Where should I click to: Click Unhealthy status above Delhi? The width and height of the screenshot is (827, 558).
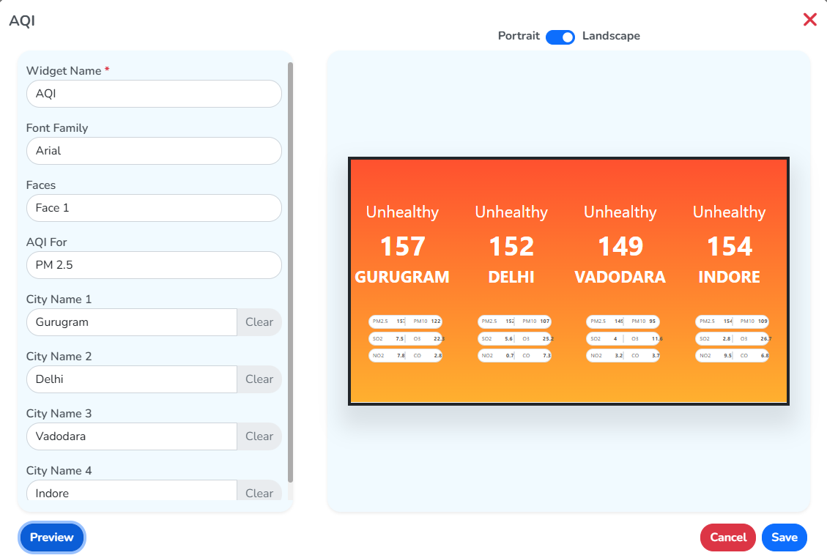coord(511,212)
